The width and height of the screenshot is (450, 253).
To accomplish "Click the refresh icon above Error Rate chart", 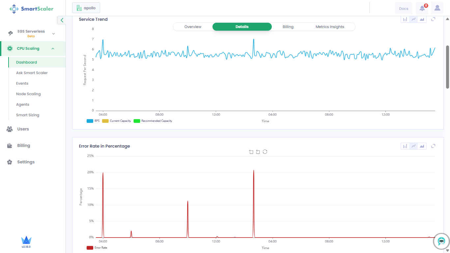I will [265, 152].
